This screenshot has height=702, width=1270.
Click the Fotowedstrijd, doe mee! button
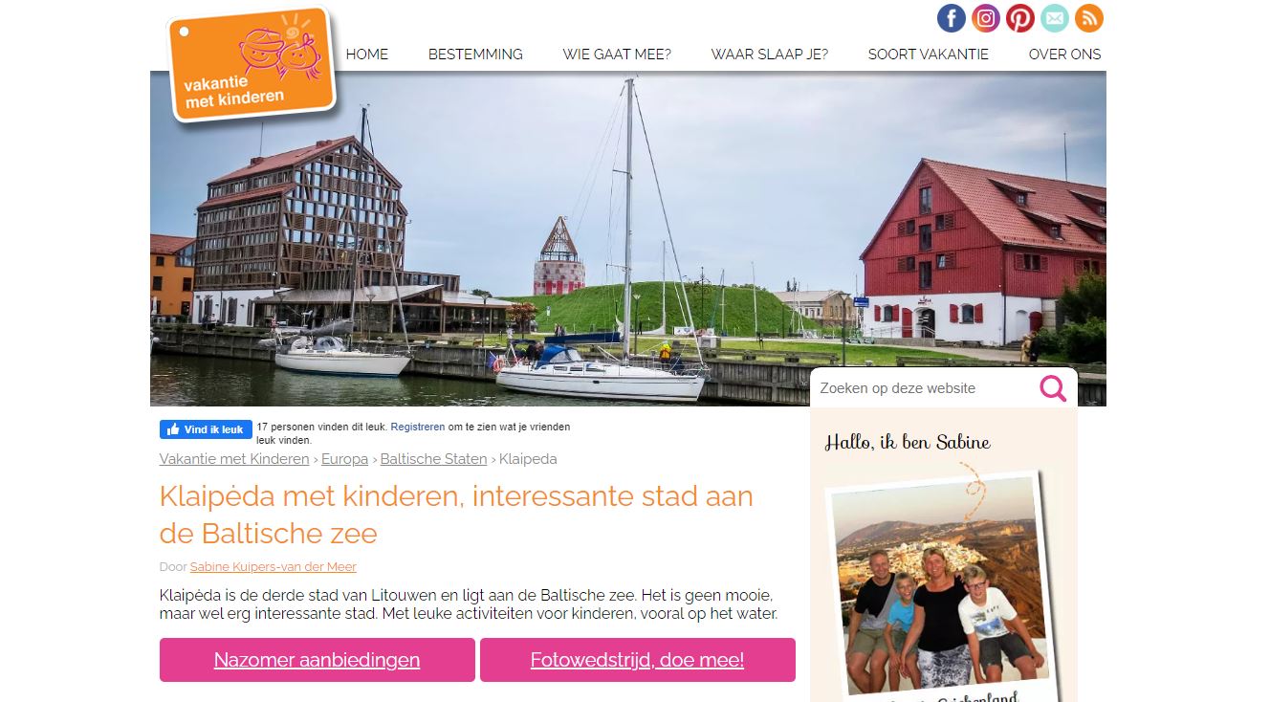pos(638,660)
